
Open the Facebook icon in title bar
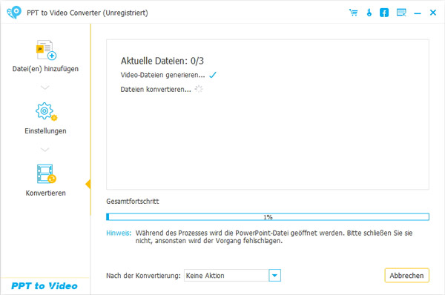[384, 13]
